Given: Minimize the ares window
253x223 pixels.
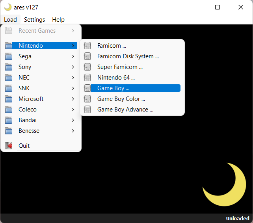Looking at the screenshot, I should 195,7.
